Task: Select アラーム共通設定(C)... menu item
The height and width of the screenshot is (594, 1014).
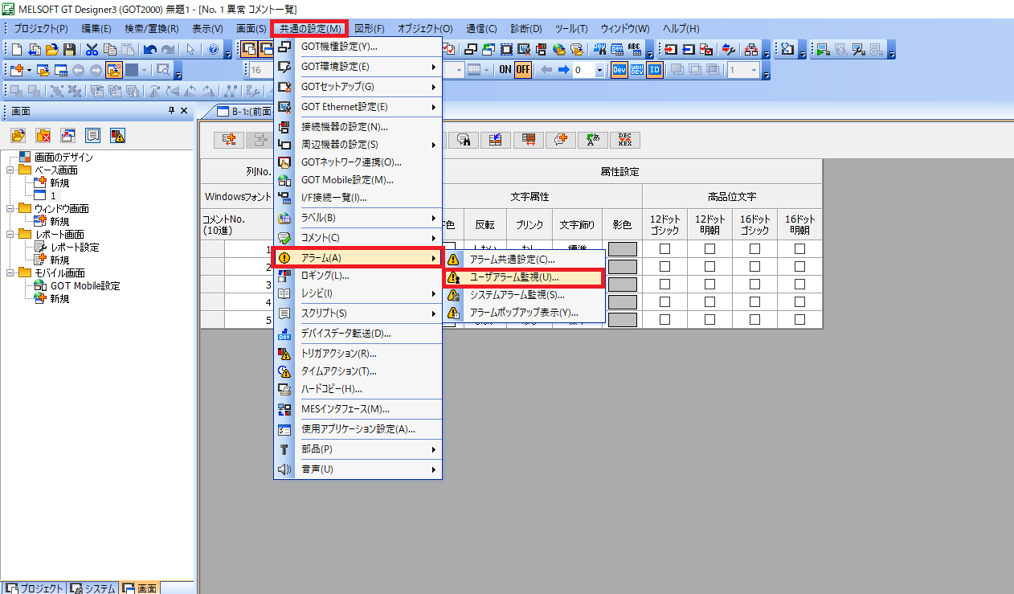Action: 524,259
